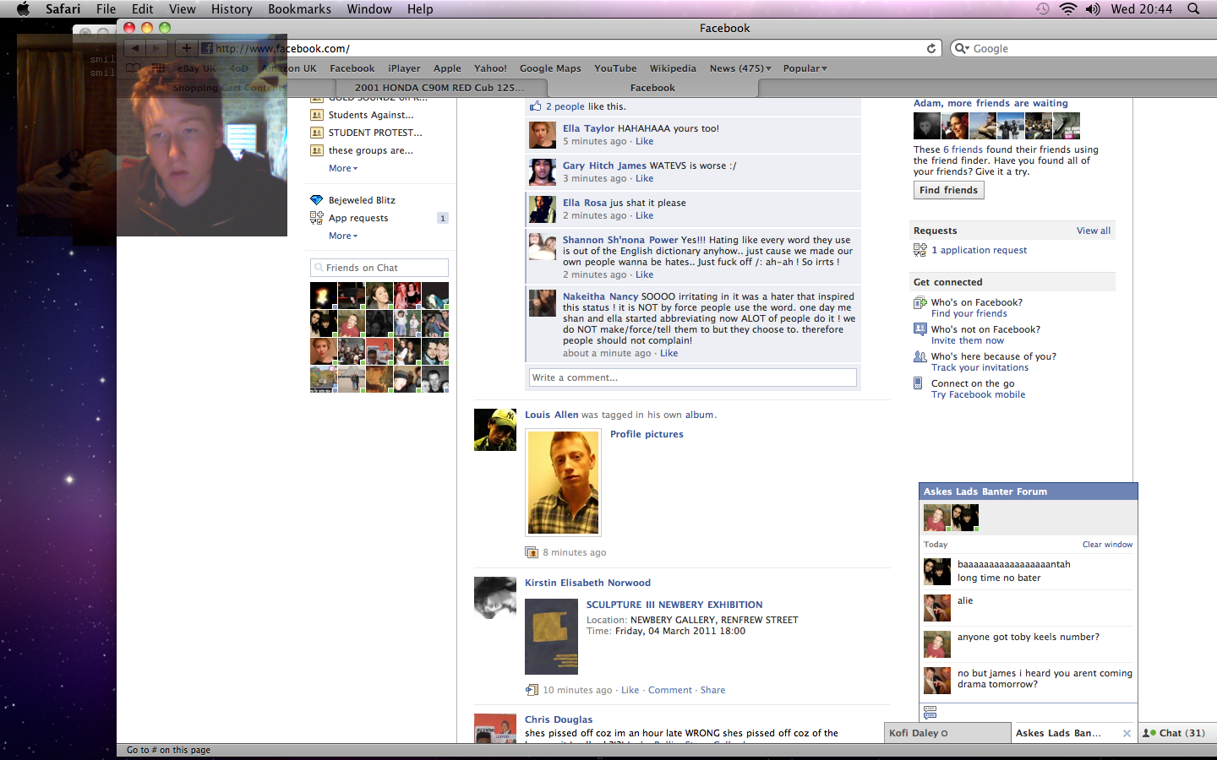Click Who's on Facebook icon
1217x760 pixels.
(920, 302)
